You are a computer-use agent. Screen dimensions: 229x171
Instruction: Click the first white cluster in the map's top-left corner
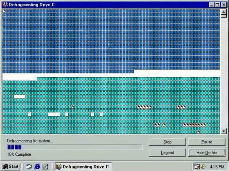point(4,11)
